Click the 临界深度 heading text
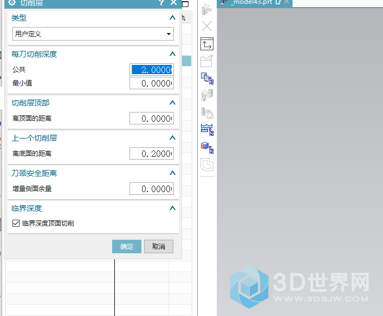The image size is (383, 316). [27, 208]
